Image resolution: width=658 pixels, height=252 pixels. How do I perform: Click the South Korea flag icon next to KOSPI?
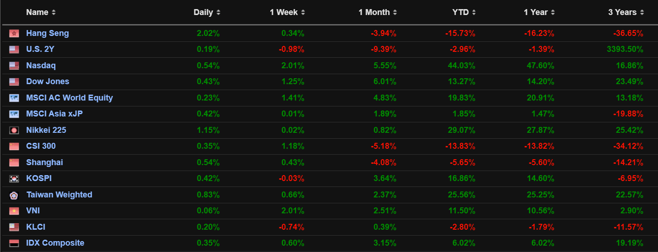[x=14, y=179]
